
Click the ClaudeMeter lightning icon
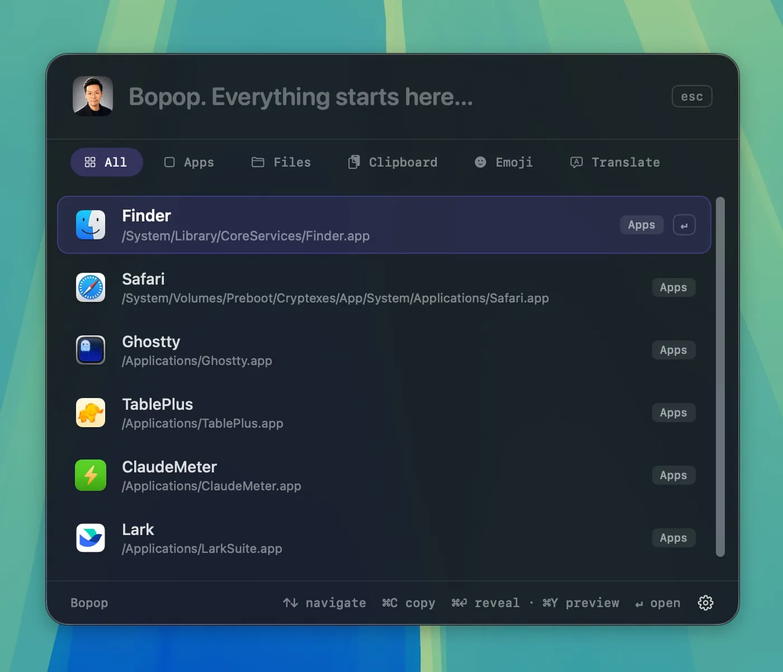(91, 475)
